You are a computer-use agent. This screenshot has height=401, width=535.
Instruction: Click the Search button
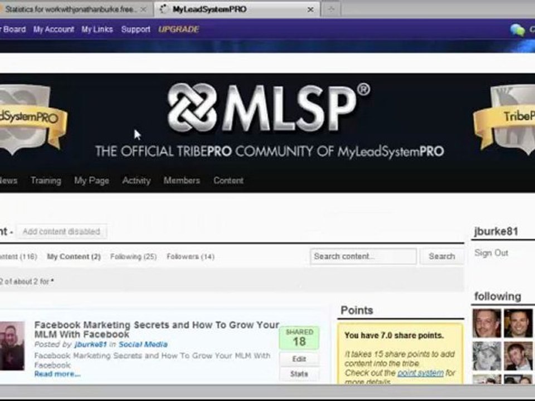441,256
